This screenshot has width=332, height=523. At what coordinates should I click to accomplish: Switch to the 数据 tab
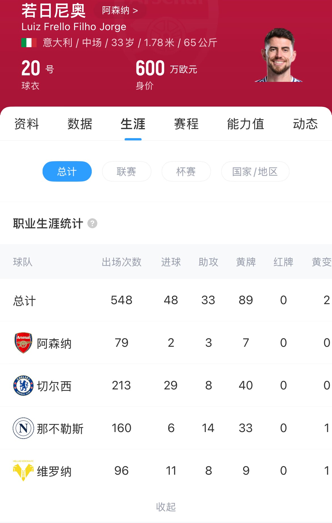[80, 124]
